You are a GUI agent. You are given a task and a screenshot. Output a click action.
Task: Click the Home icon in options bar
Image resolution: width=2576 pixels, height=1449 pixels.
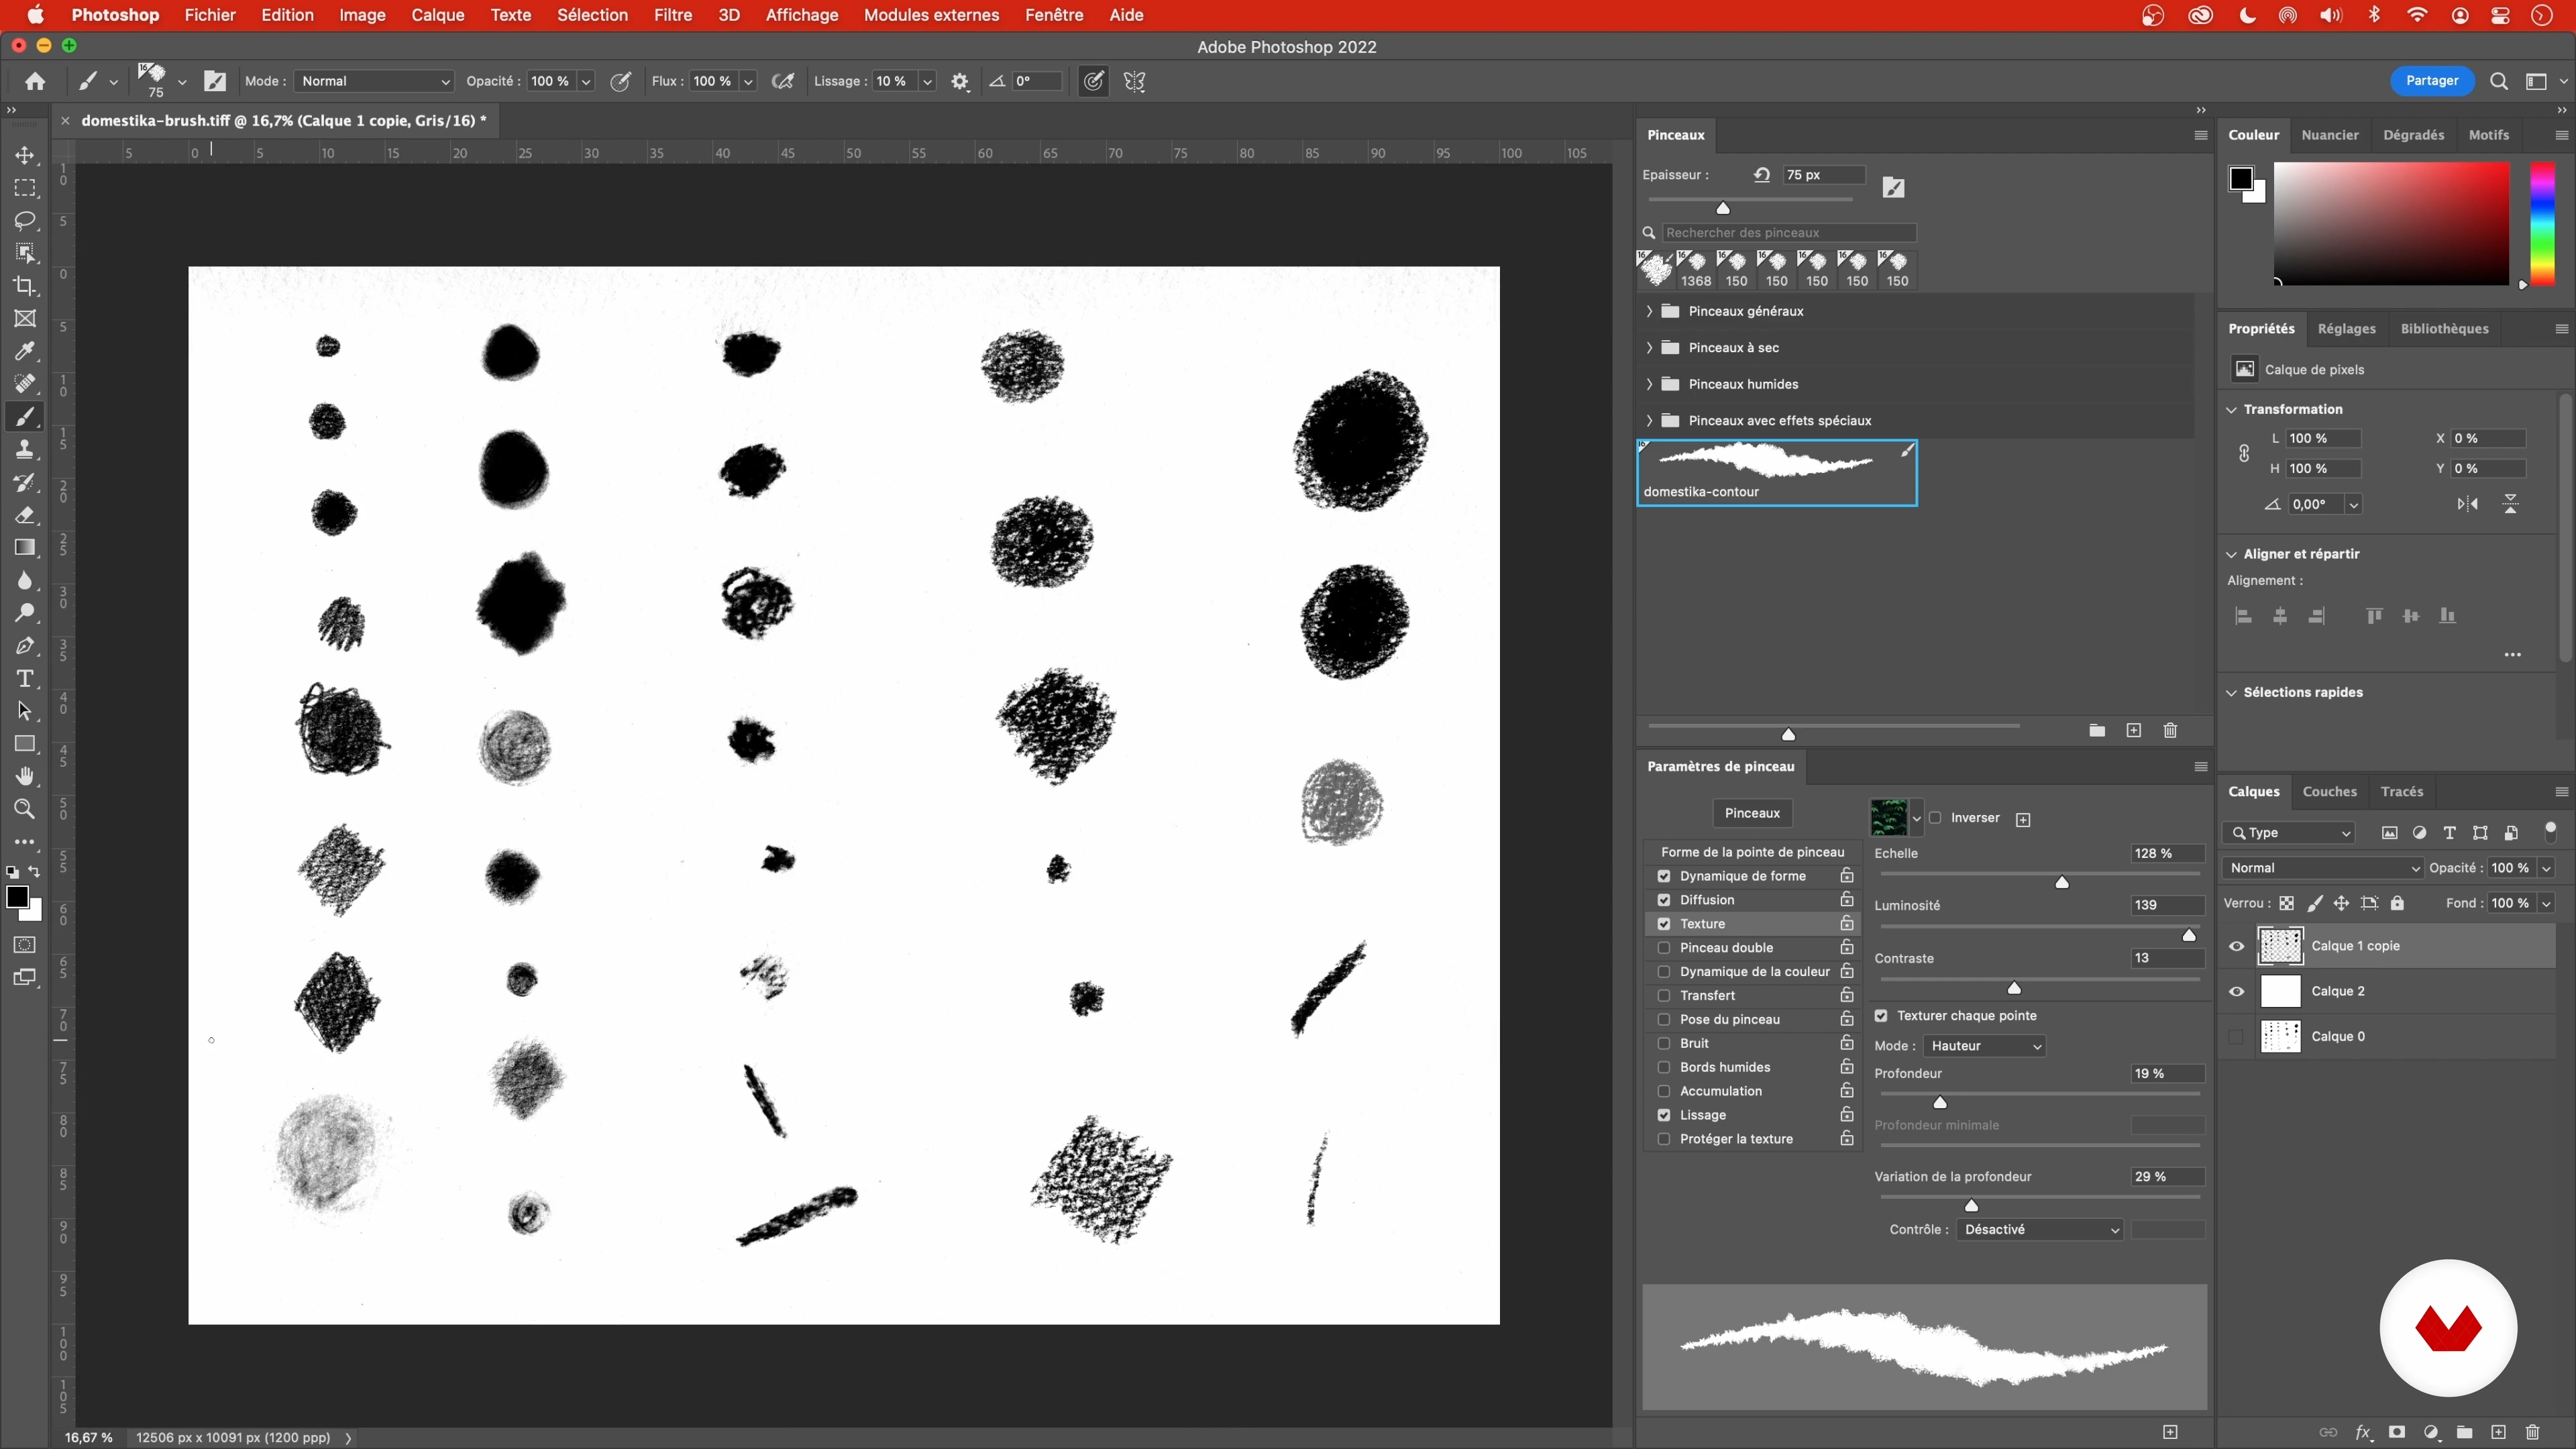tap(35, 81)
